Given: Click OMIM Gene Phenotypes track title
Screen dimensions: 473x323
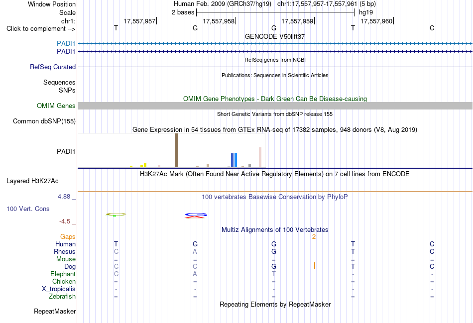Looking at the screenshot, I should click(275, 99).
